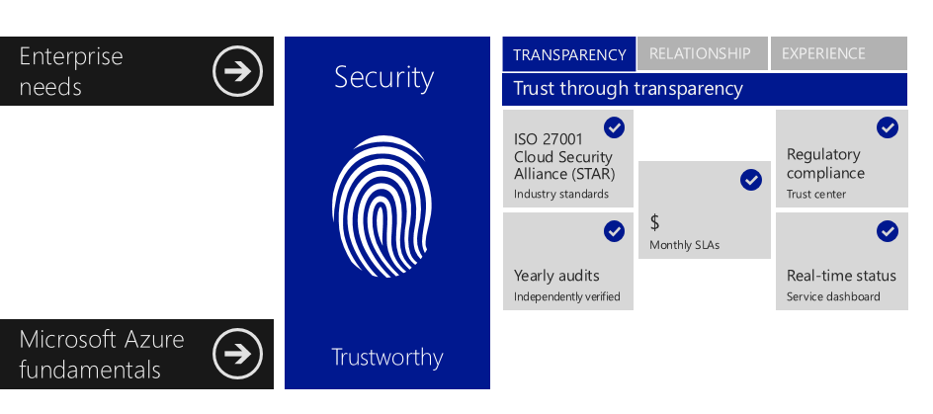Click the Security heading text

click(383, 78)
